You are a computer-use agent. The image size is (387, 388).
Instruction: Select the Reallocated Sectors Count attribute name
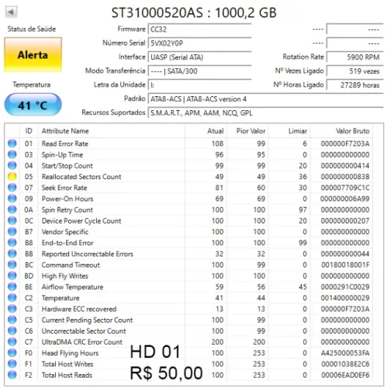tap(81, 177)
